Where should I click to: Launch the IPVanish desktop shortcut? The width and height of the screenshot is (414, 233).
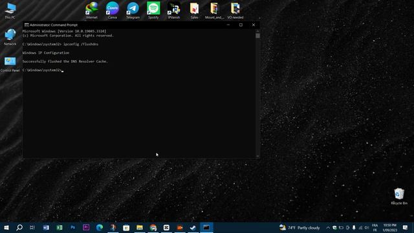click(x=174, y=10)
